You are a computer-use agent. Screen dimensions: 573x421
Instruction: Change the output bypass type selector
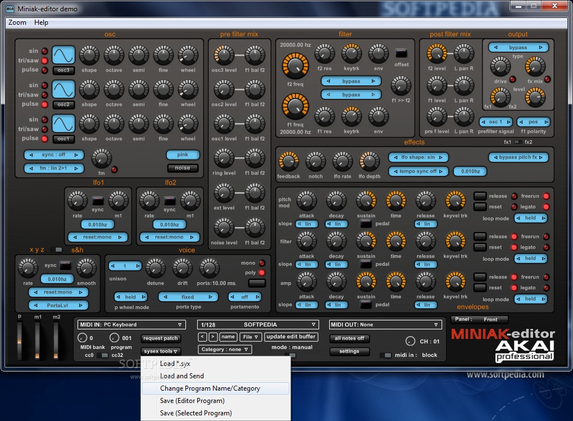(x=518, y=48)
